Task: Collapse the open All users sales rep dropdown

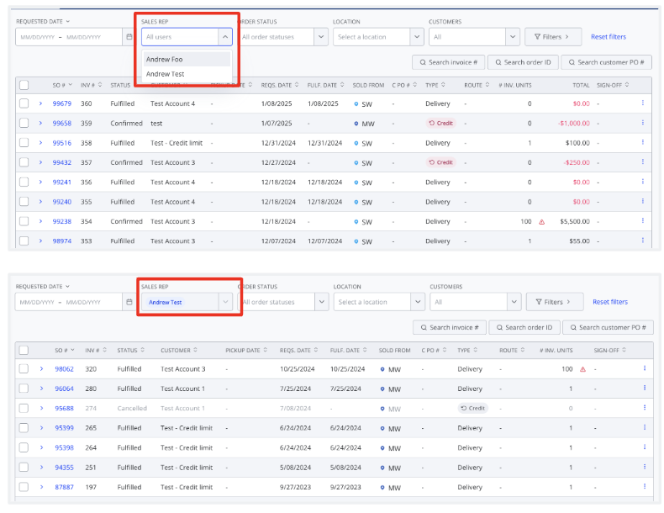Action: [225, 37]
